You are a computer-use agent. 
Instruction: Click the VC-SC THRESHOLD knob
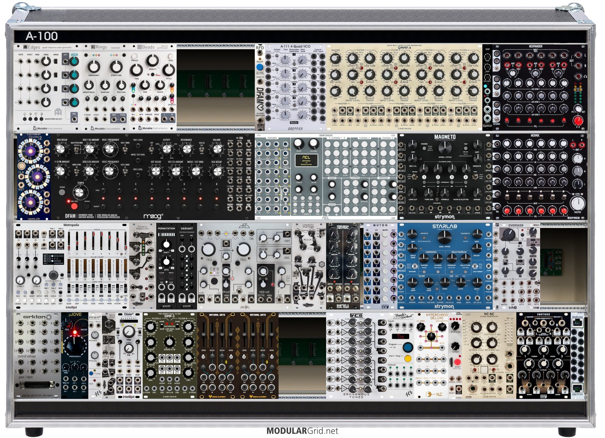(492, 327)
